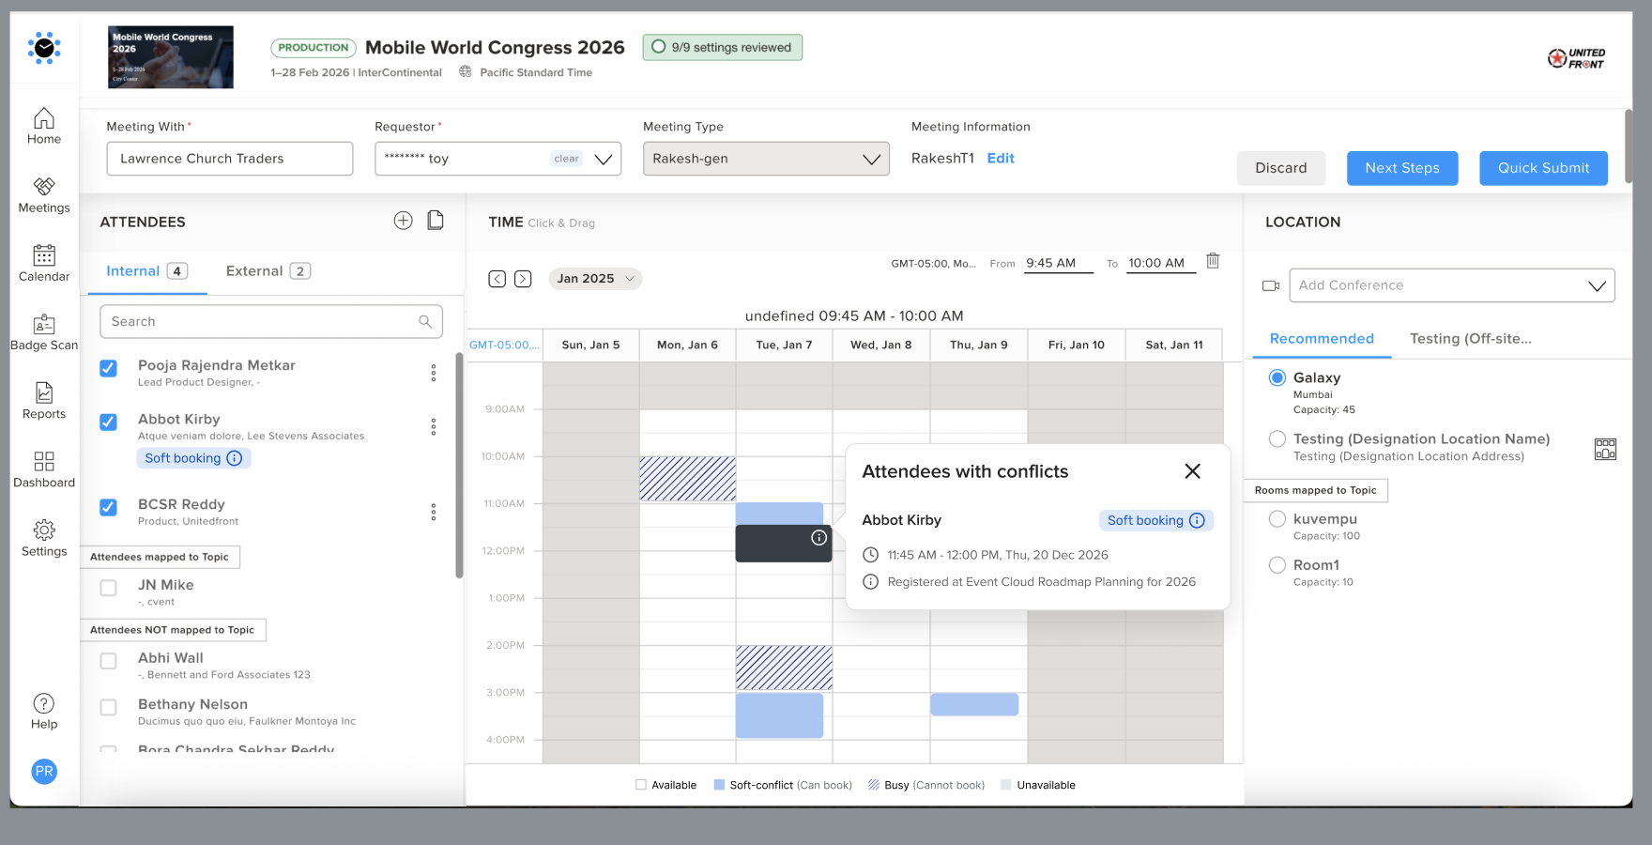This screenshot has height=845, width=1652.
Task: Check the JN Mike attendee checkbox
Action: pos(109,588)
